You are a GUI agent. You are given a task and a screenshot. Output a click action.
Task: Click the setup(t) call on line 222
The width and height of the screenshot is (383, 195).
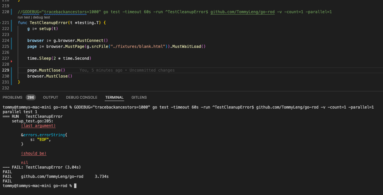click(x=49, y=29)
